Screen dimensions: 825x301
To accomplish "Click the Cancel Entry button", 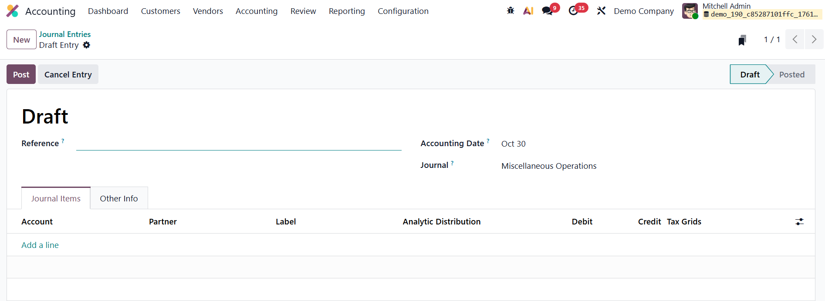I will 68,74.
